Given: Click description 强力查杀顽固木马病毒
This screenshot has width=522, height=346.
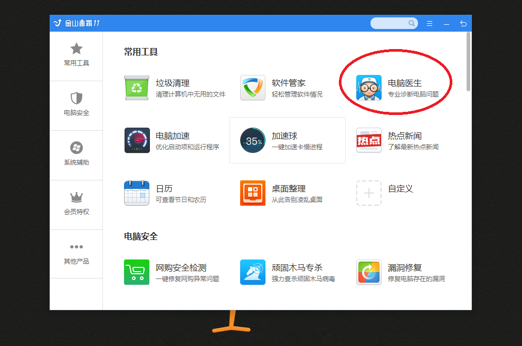Looking at the screenshot, I should coord(303,279).
